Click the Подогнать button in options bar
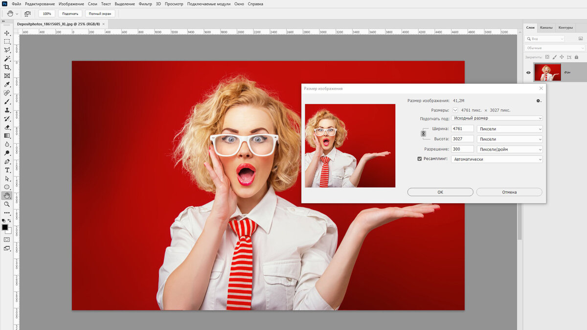The image size is (587, 330). pyautogui.click(x=70, y=14)
